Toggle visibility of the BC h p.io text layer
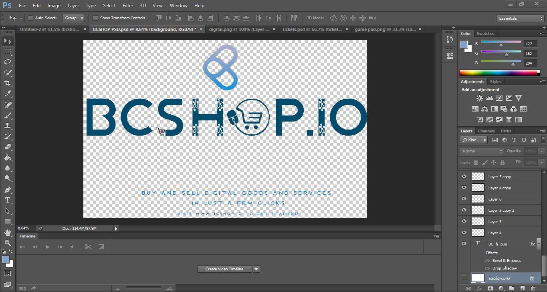Image resolution: width=547 pixels, height=292 pixels. pyautogui.click(x=464, y=244)
